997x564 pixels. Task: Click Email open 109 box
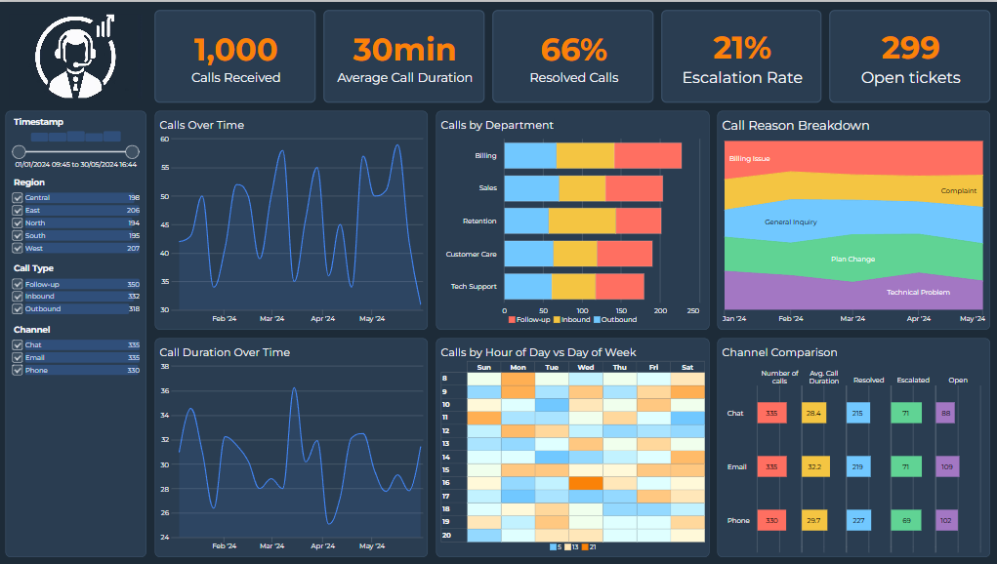[x=947, y=466]
